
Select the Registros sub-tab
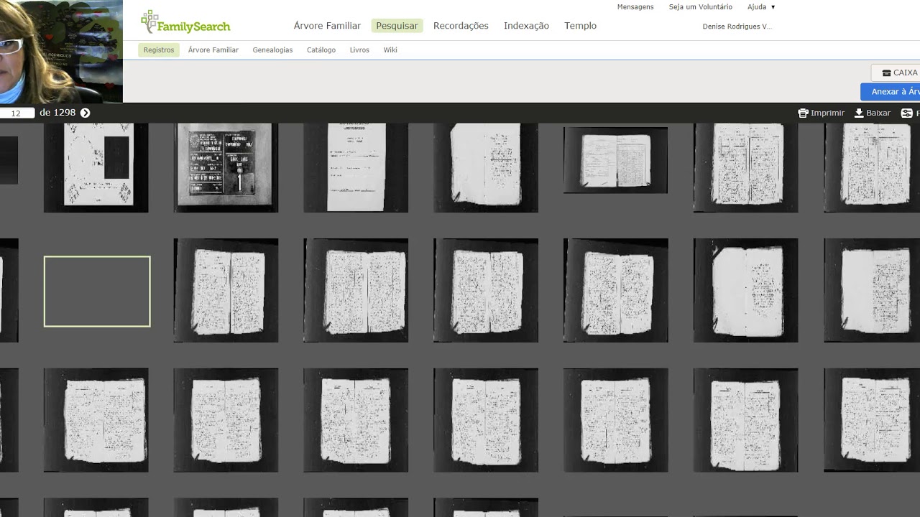pyautogui.click(x=159, y=50)
